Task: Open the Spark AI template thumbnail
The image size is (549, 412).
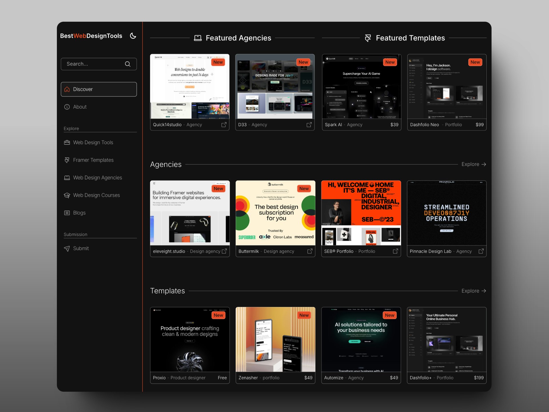Action: pos(361,86)
